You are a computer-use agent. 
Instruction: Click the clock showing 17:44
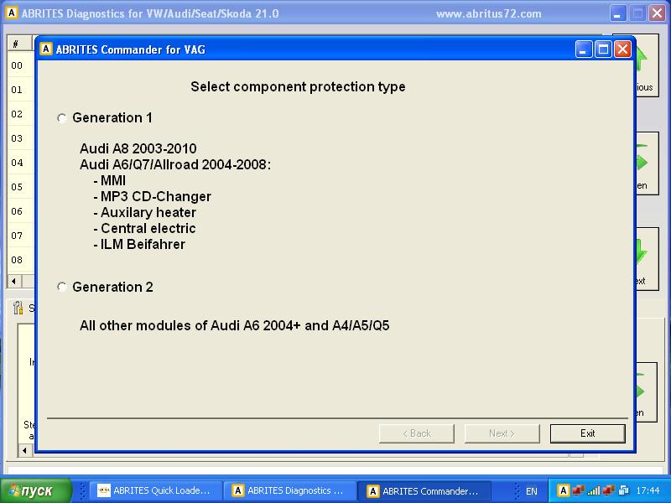point(648,490)
